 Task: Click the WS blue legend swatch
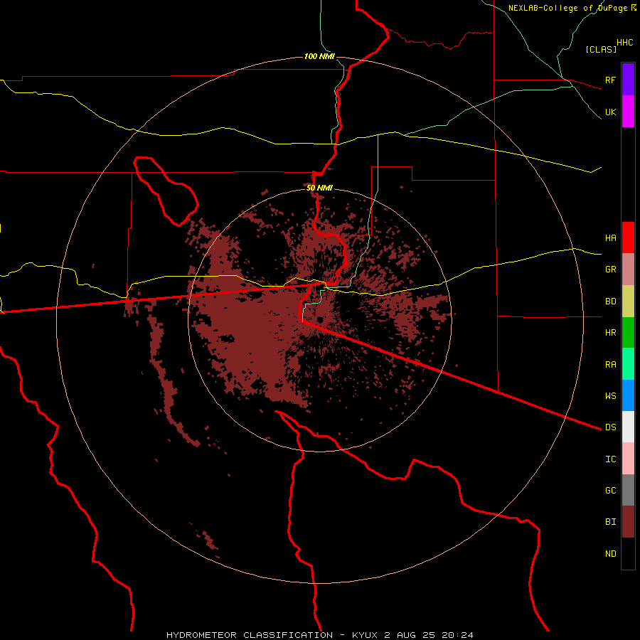[628, 395]
